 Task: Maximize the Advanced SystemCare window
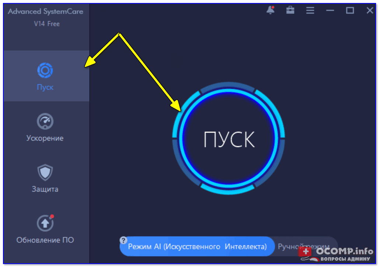(350, 10)
